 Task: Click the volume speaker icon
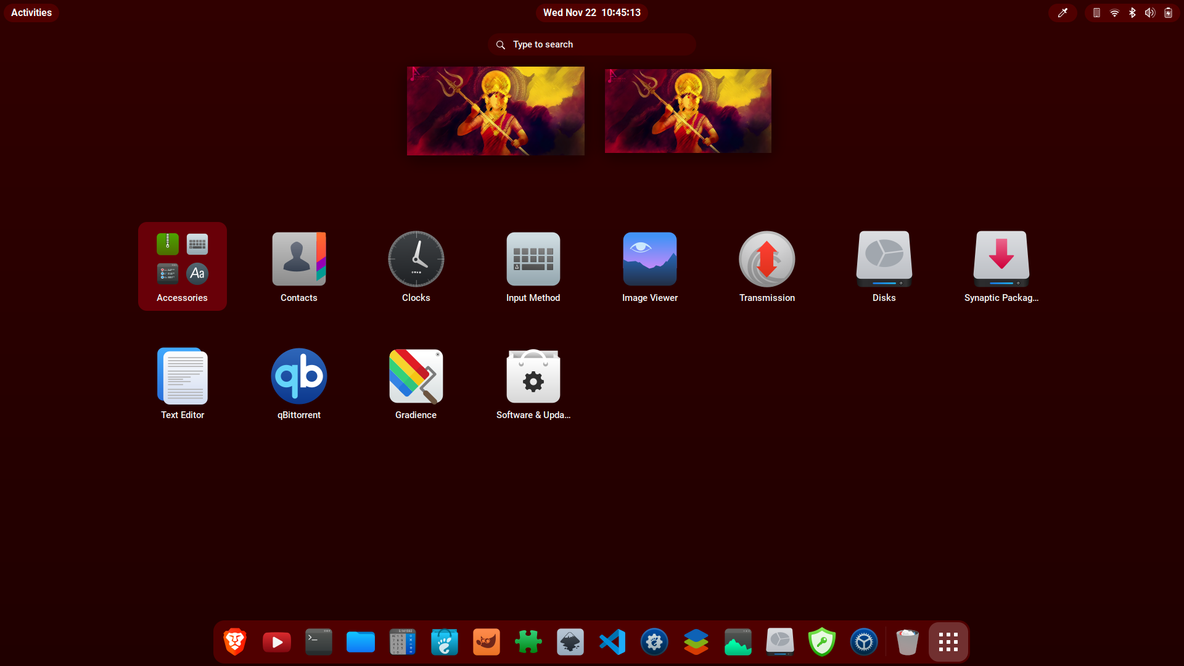[1150, 12]
